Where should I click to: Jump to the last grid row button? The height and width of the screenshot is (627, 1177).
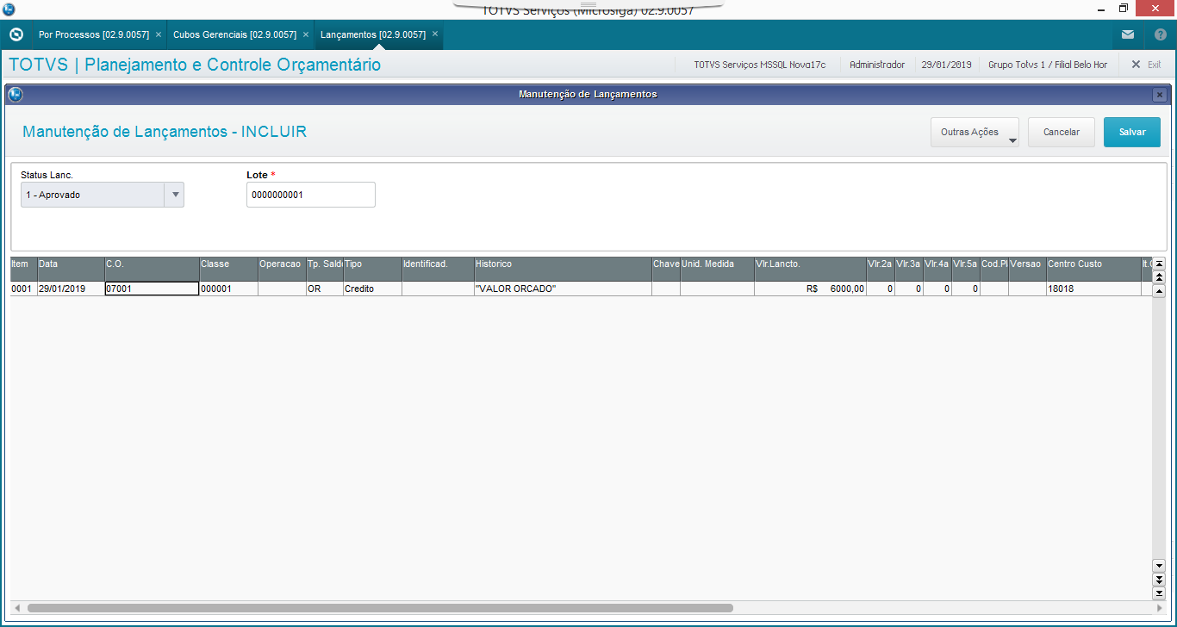(1159, 593)
